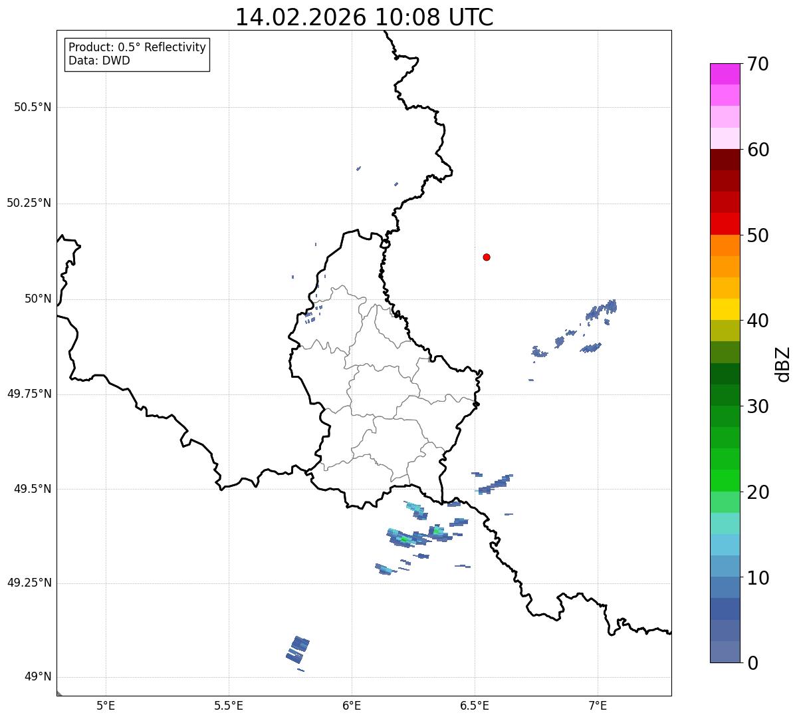Click the 6°E longitude label

352,706
